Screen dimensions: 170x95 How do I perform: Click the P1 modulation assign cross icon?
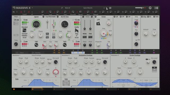(54, 50)
